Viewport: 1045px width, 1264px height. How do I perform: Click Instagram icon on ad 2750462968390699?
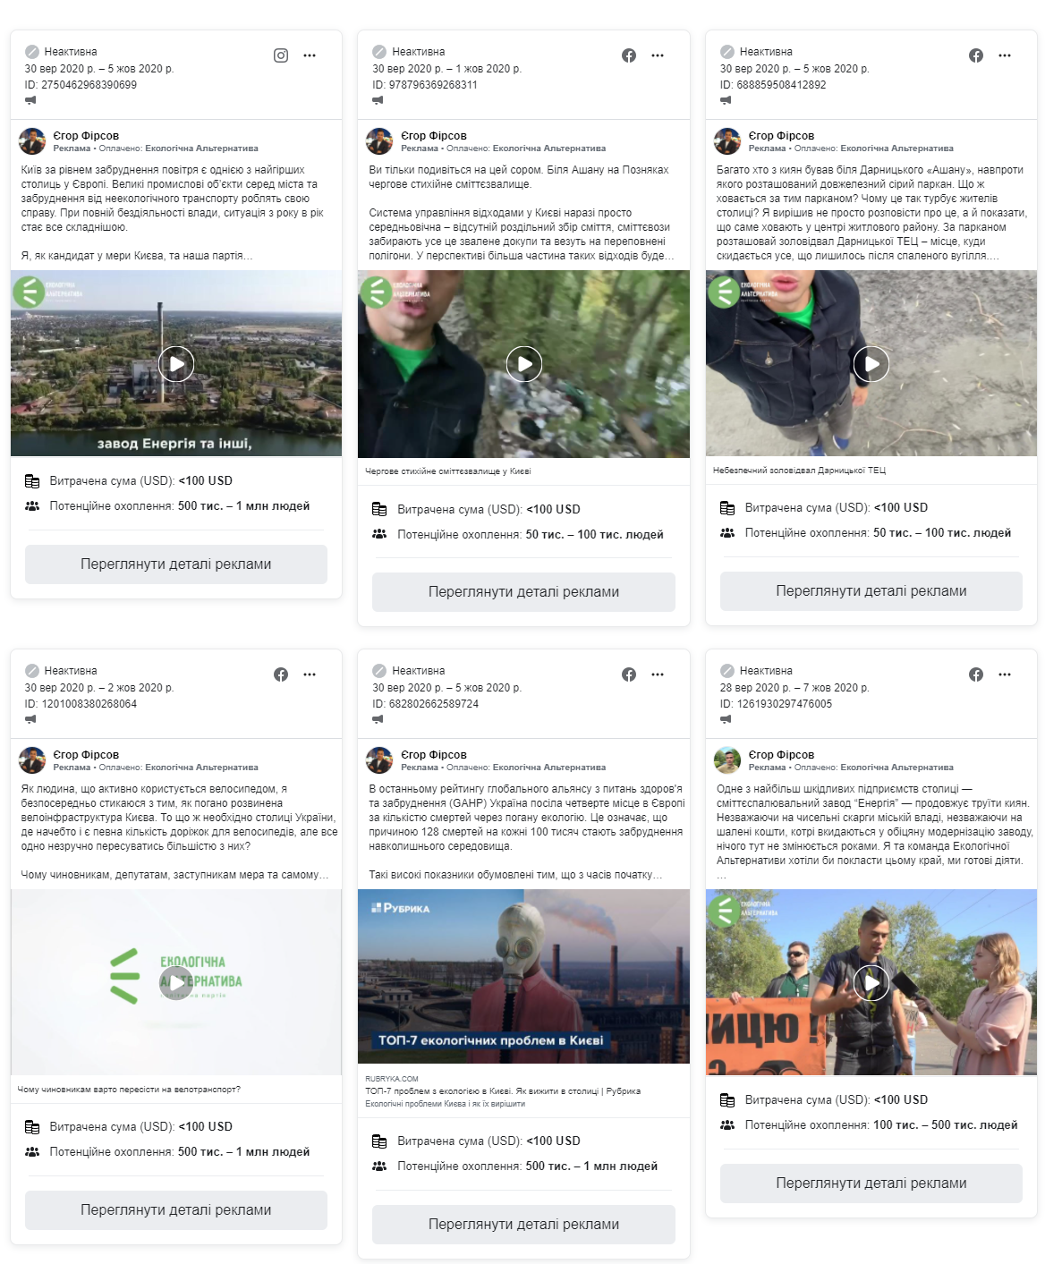(281, 55)
